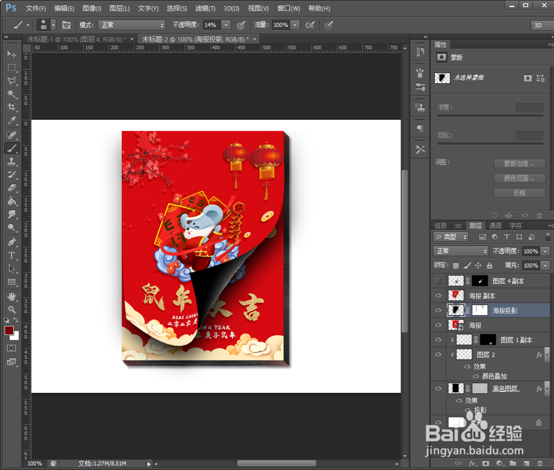
Task: Select the Smudge tool
Action: click(12, 214)
